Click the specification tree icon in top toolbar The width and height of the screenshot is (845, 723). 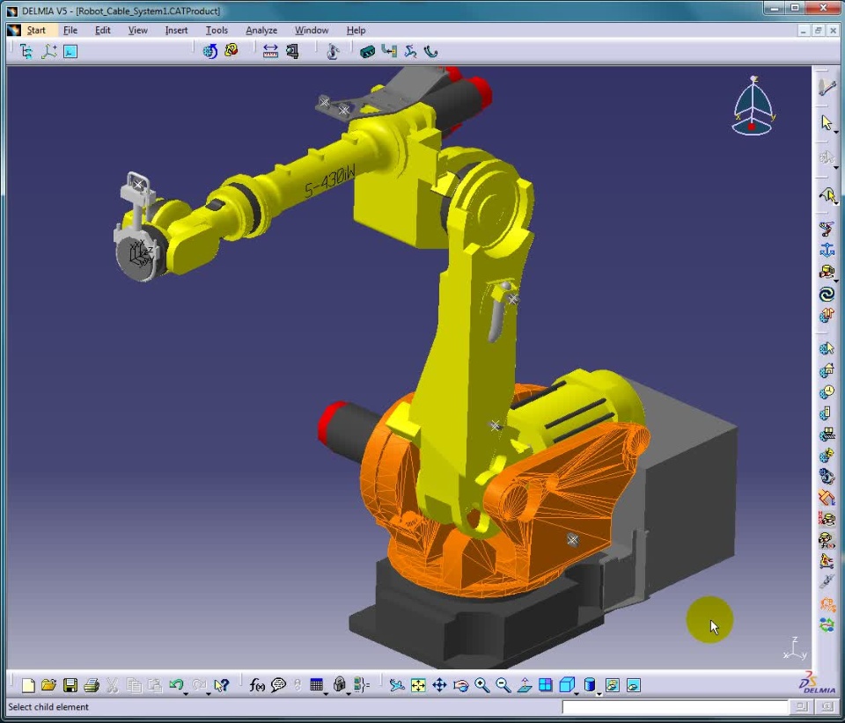coord(26,51)
